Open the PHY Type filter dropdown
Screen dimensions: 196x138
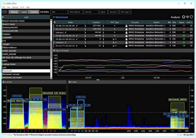pos(126,12)
